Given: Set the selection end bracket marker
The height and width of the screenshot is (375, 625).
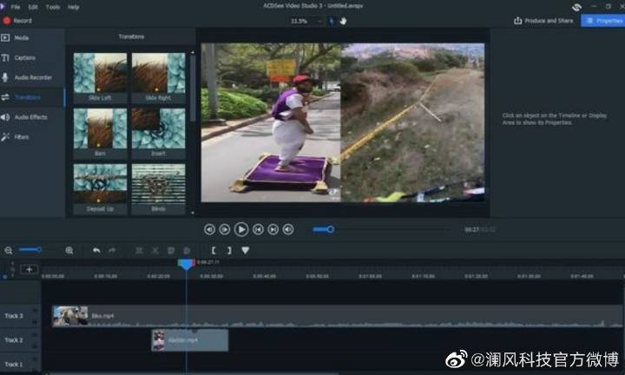Looking at the screenshot, I should [x=229, y=250].
